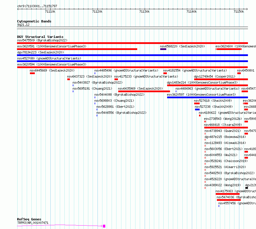256x229 pixels.
Task: Click nsv6435969 (Sedlazeck2020) label
Action: point(140,88)
